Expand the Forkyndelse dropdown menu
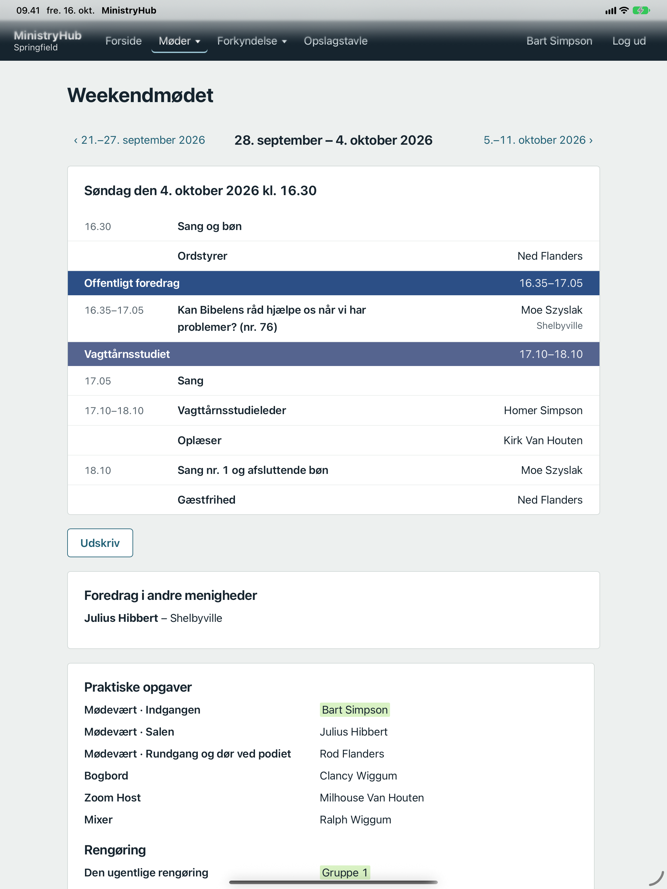 coord(252,41)
